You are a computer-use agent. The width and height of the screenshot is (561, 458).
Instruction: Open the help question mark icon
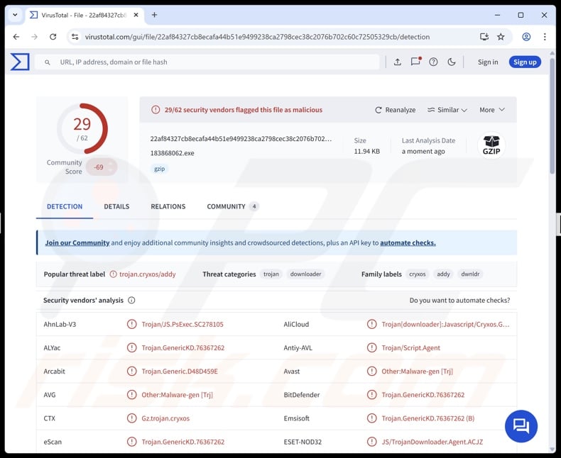pos(433,62)
